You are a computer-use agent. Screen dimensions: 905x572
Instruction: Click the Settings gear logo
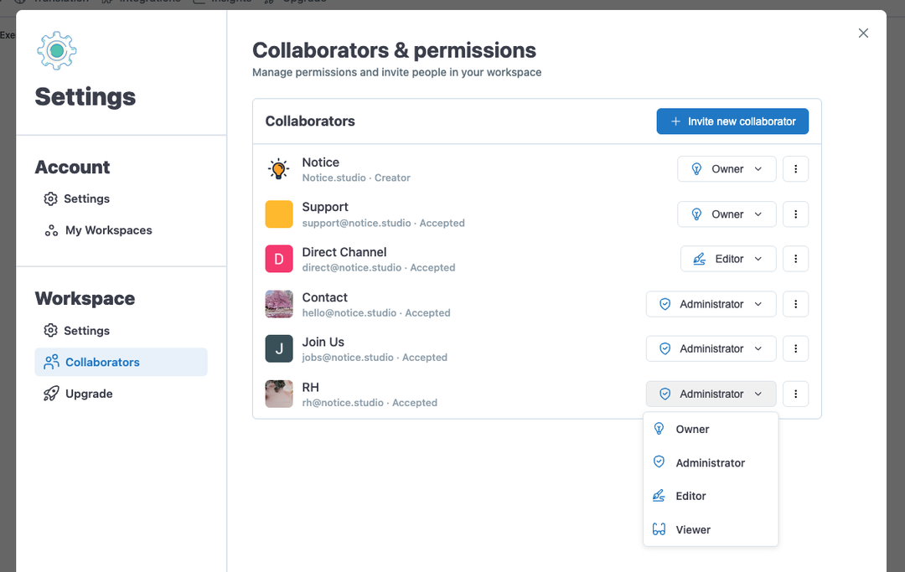[x=57, y=51]
